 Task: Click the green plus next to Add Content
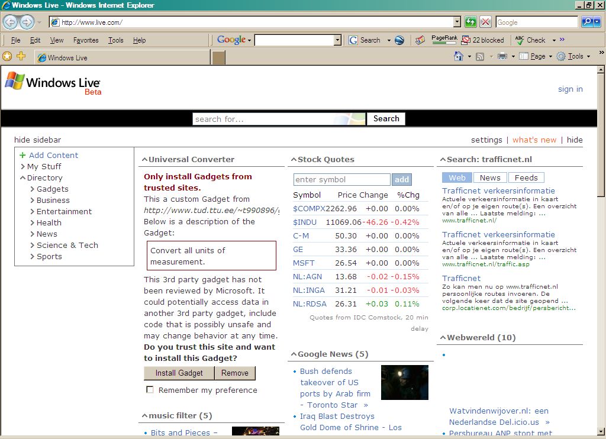[22, 156]
